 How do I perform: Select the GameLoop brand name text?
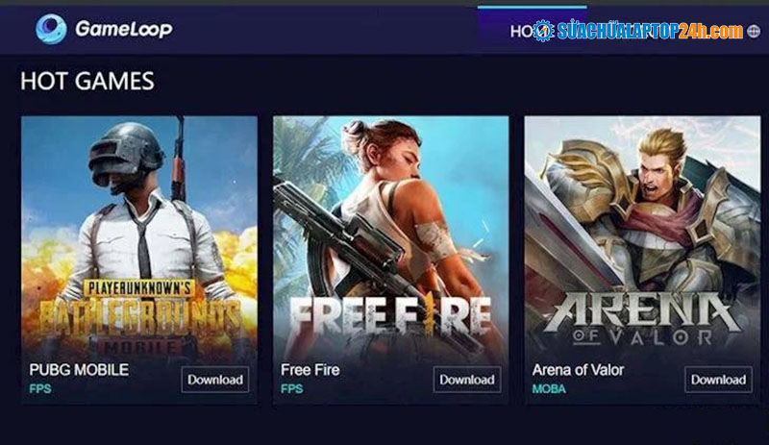pyautogui.click(x=124, y=29)
